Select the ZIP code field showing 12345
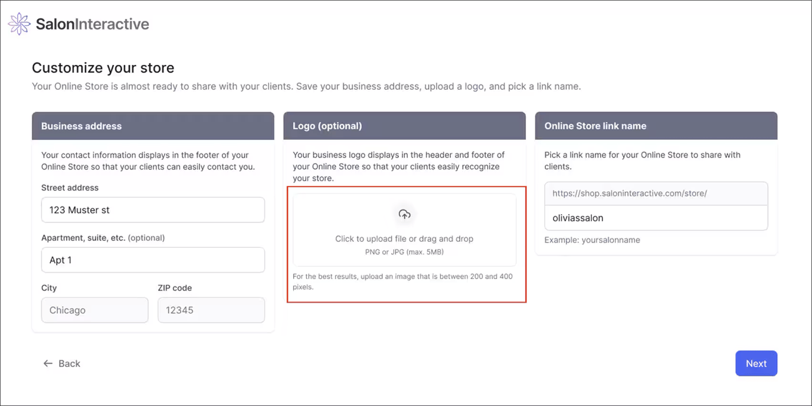This screenshot has width=812, height=406. pyautogui.click(x=211, y=310)
